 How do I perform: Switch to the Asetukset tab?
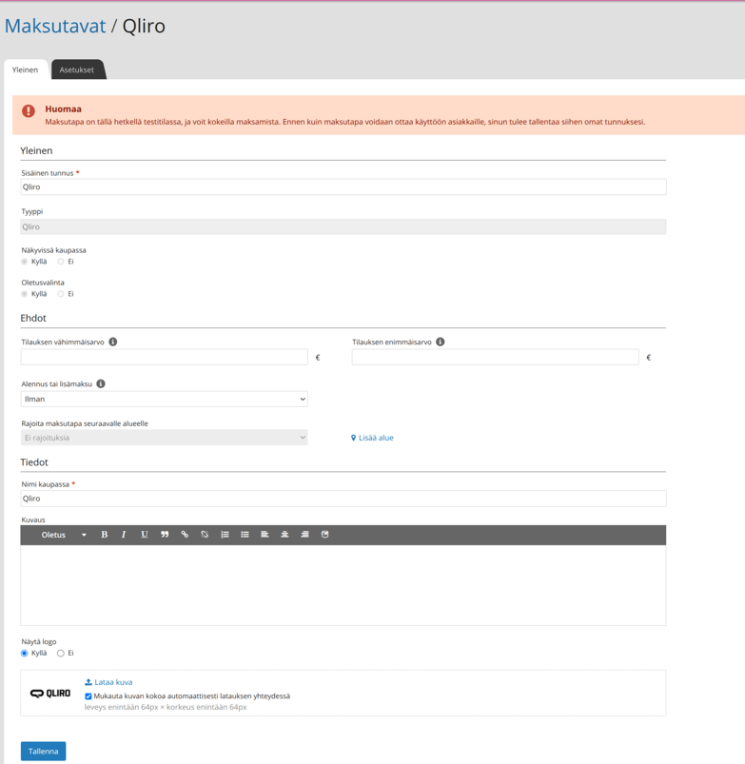point(77,69)
